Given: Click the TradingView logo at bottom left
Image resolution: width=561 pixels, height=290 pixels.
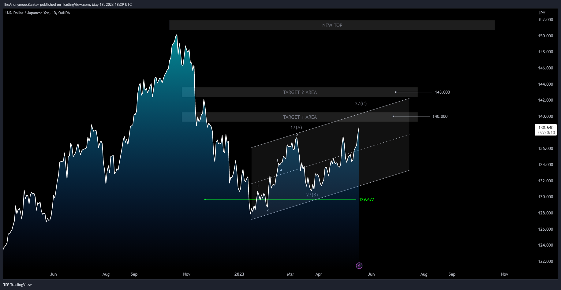Looking at the screenshot, I should [17, 284].
